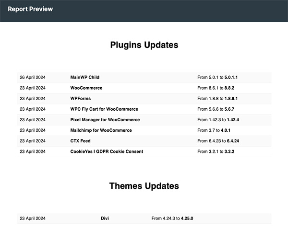
Task: Click version From 1.42.3 to 1.42.4
Action: [x=218, y=120]
